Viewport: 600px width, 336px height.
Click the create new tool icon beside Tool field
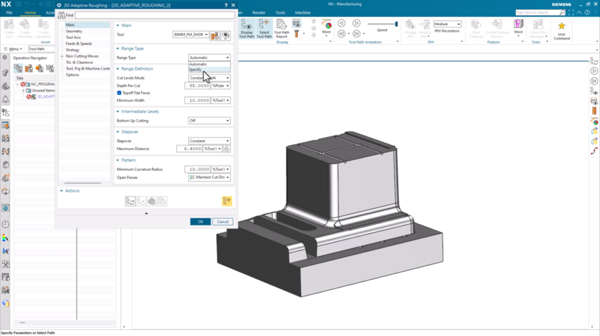coord(215,35)
